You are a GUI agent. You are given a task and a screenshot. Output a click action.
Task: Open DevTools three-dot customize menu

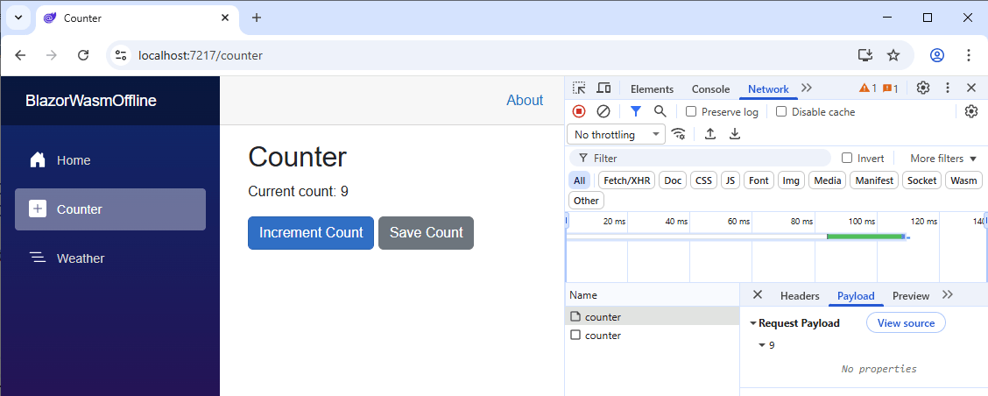(947, 88)
